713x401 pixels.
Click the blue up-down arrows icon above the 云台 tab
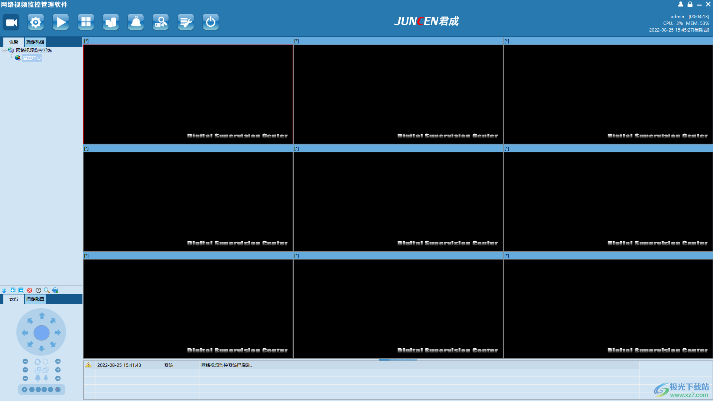click(x=4, y=290)
